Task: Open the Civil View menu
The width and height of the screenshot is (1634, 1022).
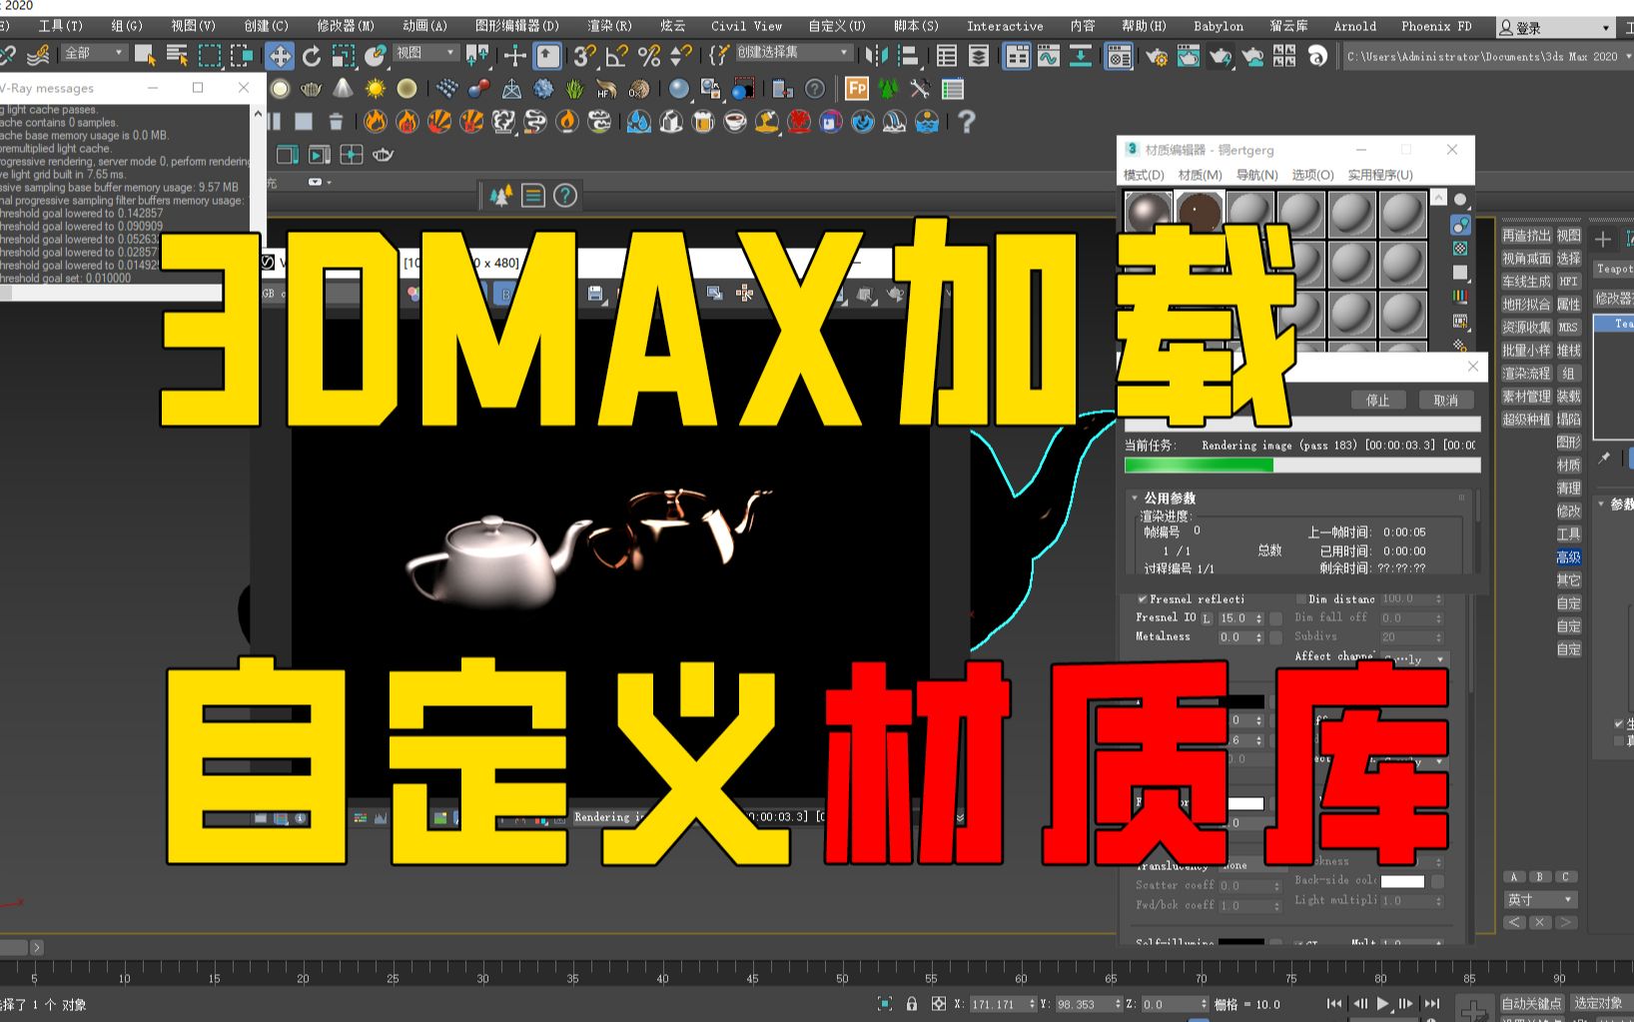Action: (746, 26)
